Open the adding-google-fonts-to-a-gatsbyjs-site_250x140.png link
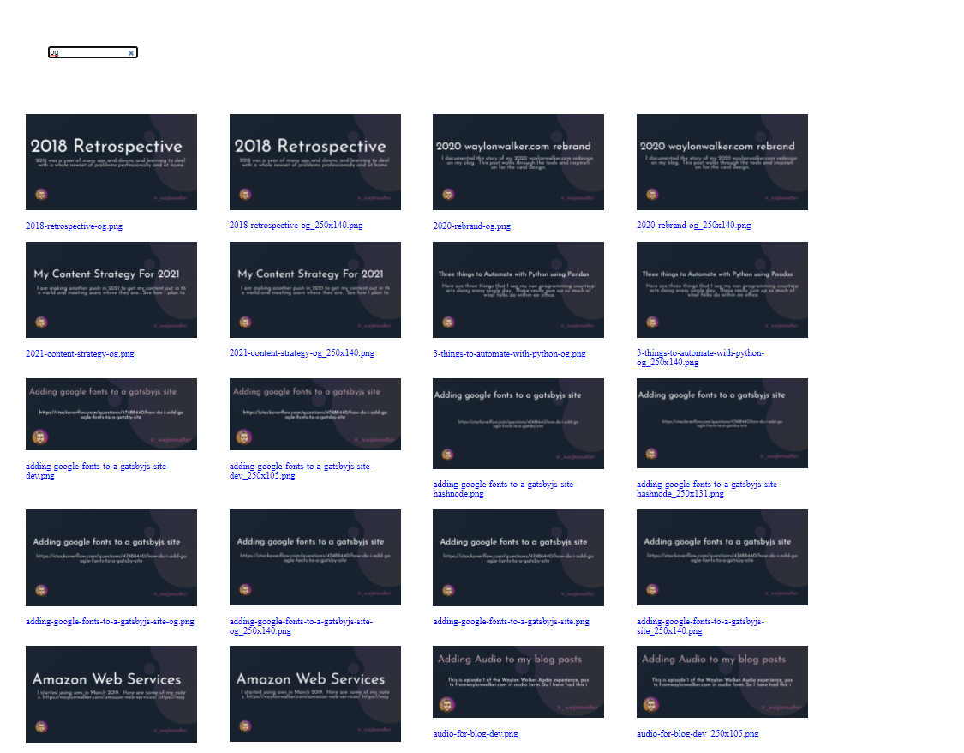This screenshot has height=753, width=964. 700,626
